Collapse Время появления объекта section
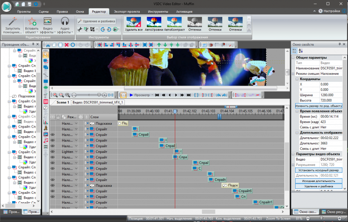The width and height of the screenshot is (348, 222). pyautogui.click(x=297, y=111)
